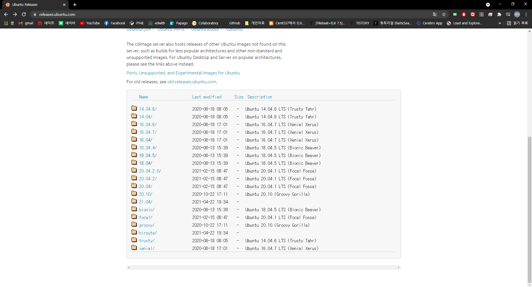The width and height of the screenshot is (532, 287).
Task: Open the hirsute/ directory
Action: (x=148, y=233)
